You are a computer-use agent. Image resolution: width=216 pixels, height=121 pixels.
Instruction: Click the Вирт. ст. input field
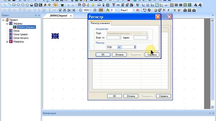(x=114, y=38)
